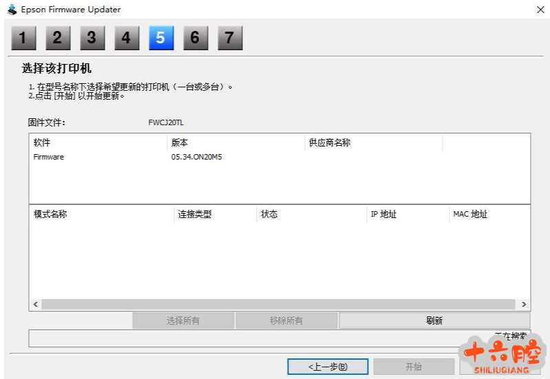Click the <上一步(B) back button

pos(328,367)
